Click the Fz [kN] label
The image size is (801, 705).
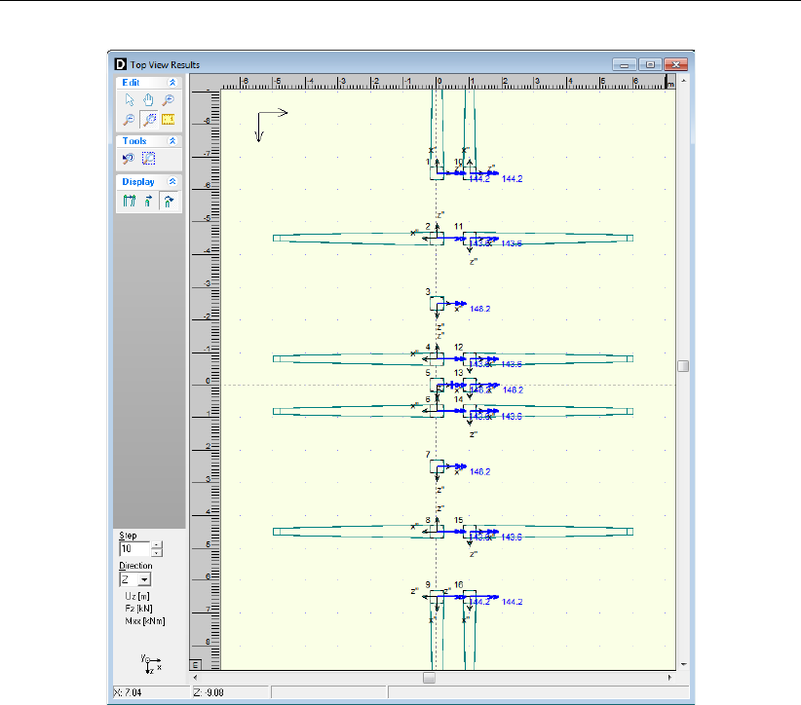[x=138, y=609]
